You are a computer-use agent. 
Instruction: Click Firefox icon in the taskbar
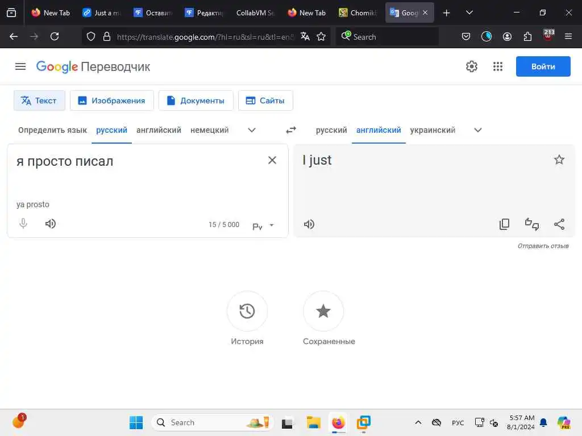338,422
